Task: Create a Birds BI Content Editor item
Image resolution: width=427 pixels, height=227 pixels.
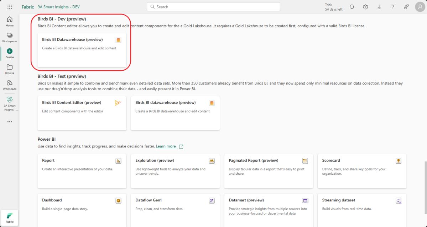Action: point(82,113)
